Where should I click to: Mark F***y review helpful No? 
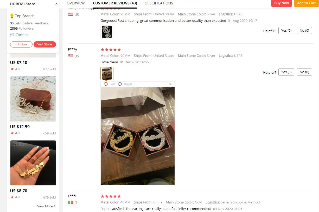coord(304,72)
